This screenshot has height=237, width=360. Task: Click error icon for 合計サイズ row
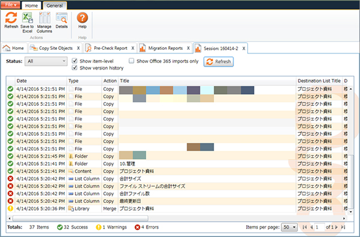(10, 179)
